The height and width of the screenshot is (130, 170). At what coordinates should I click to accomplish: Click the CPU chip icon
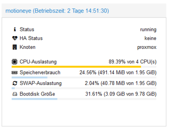click(x=14, y=62)
